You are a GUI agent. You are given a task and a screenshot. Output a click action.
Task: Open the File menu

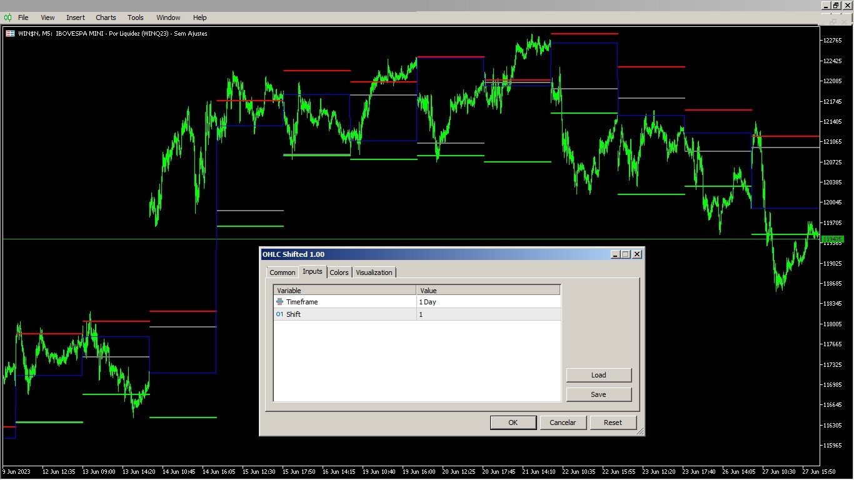(x=23, y=17)
